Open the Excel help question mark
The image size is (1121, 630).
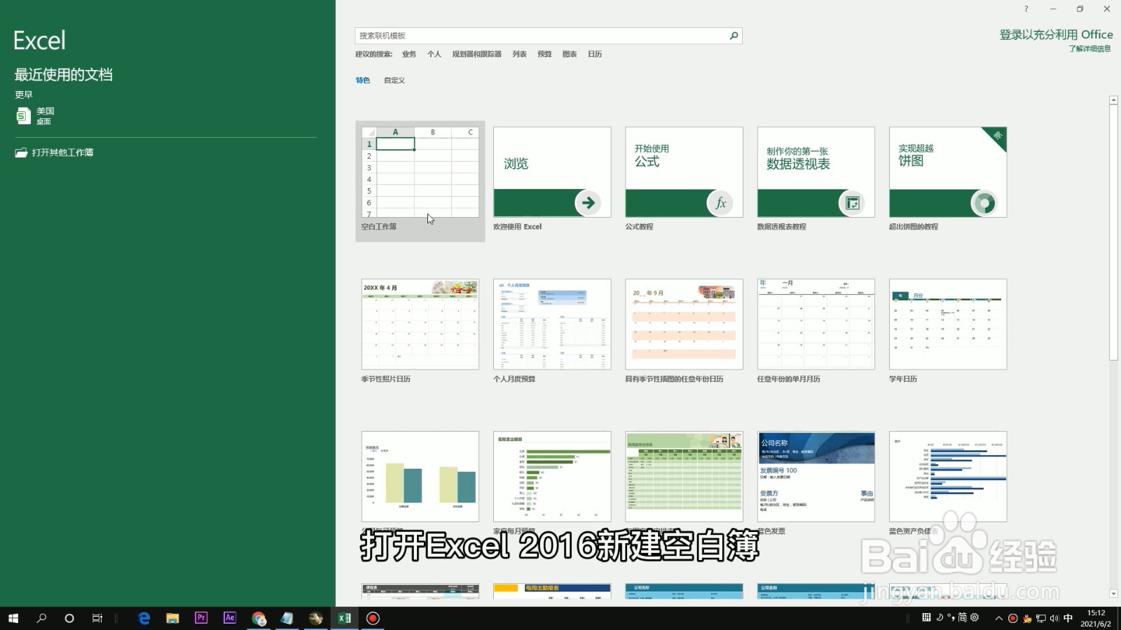click(1026, 9)
